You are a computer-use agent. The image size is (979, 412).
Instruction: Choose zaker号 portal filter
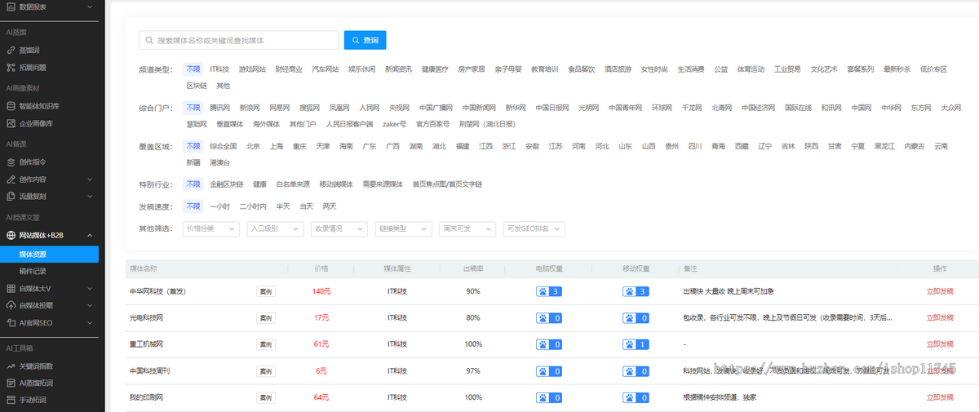coord(394,124)
